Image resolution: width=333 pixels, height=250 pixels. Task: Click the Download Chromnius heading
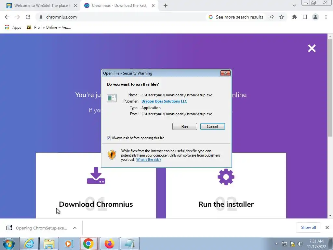[x=96, y=204]
